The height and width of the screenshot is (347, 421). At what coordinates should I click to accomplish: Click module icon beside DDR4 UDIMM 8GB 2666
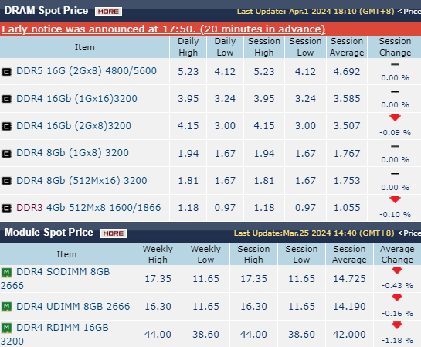tap(6, 307)
